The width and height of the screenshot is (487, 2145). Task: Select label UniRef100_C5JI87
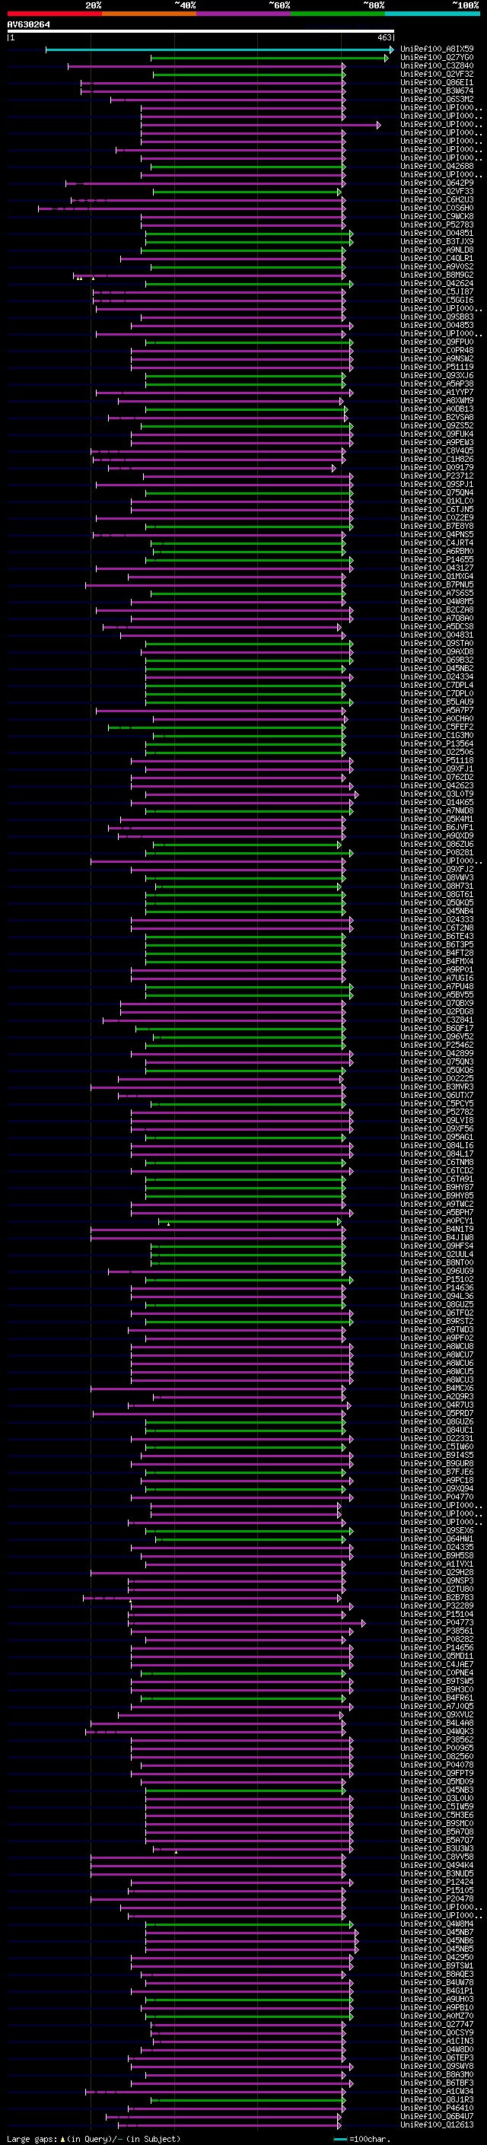[x=437, y=291]
